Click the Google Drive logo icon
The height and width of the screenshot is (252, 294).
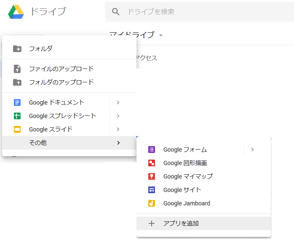(16, 12)
